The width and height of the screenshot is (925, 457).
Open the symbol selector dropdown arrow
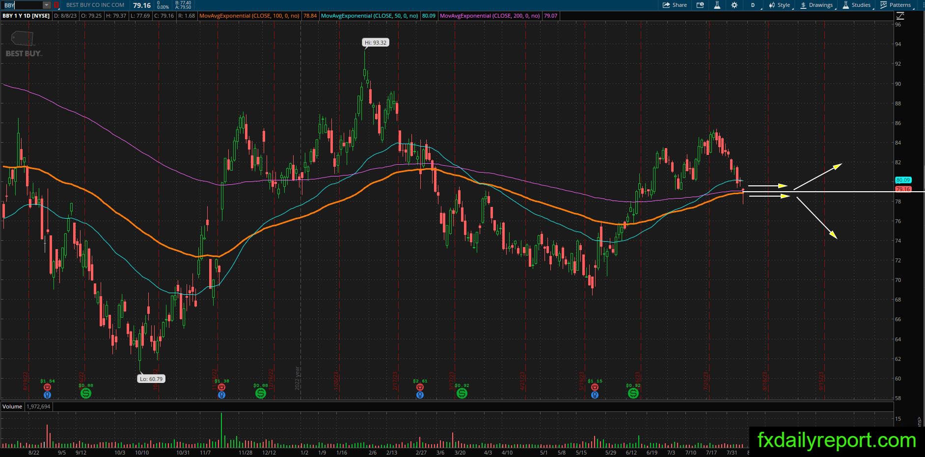(x=47, y=5)
